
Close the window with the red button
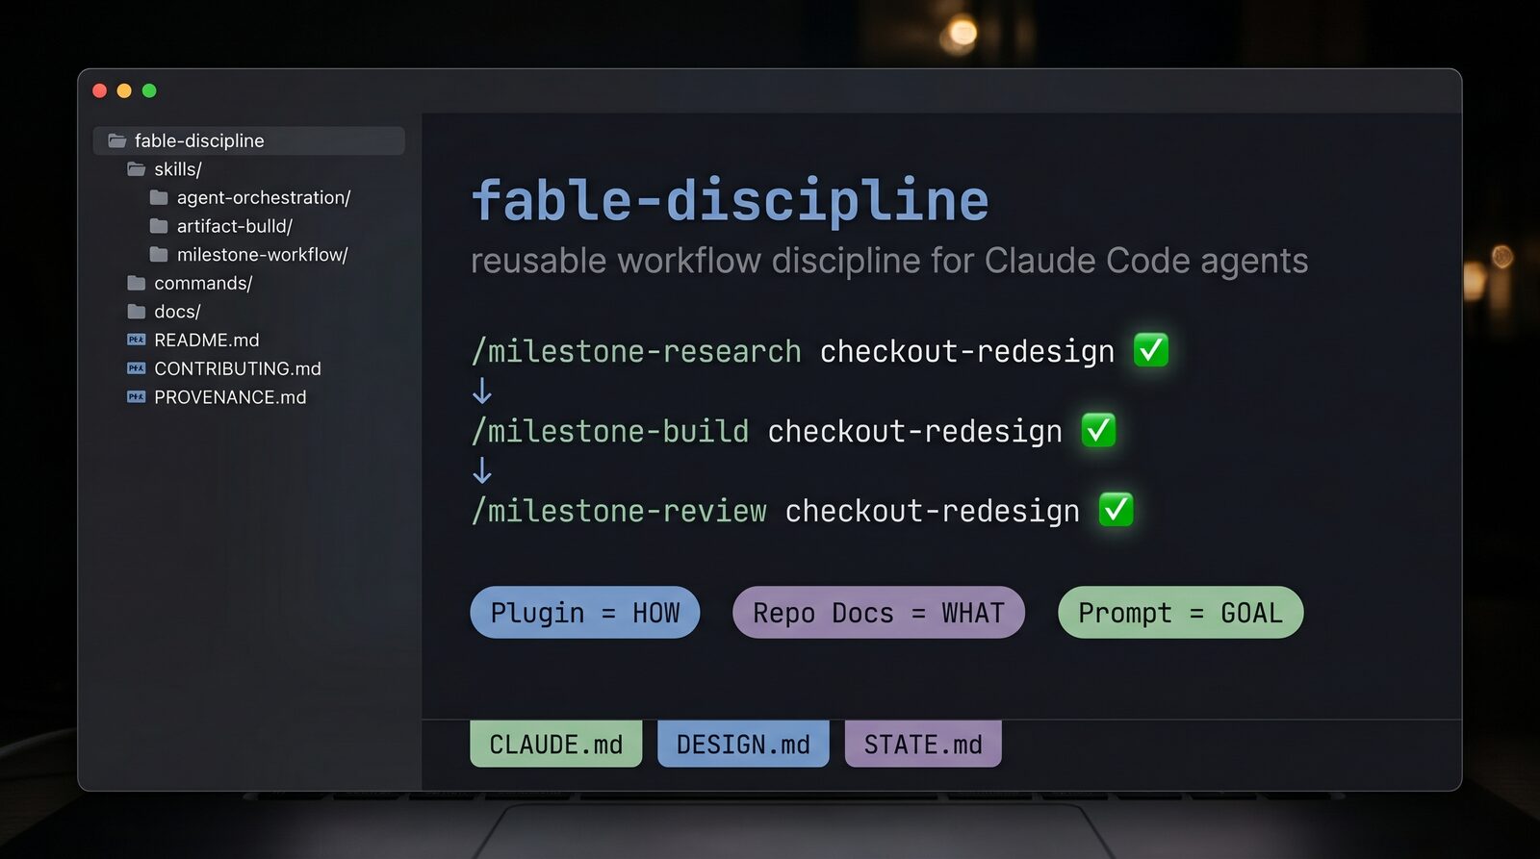click(x=99, y=90)
